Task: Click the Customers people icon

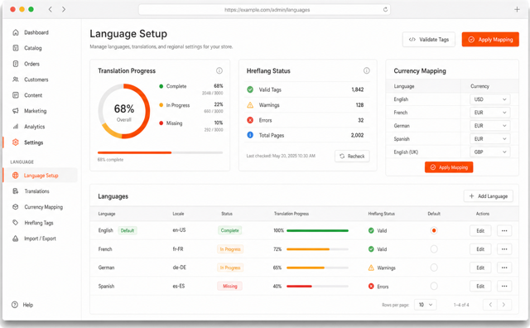Action: (16, 80)
